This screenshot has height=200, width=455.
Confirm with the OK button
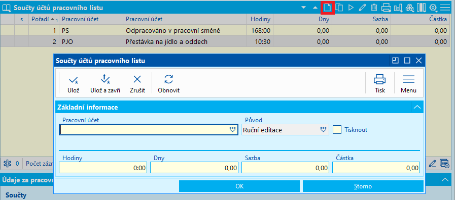[239, 186]
